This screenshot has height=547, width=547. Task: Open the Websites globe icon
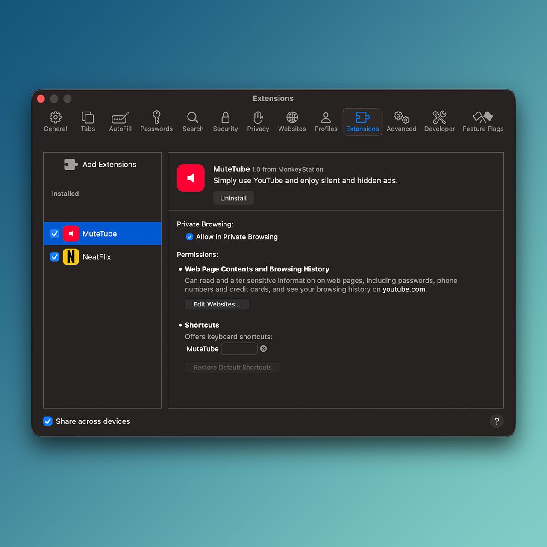pos(292,117)
